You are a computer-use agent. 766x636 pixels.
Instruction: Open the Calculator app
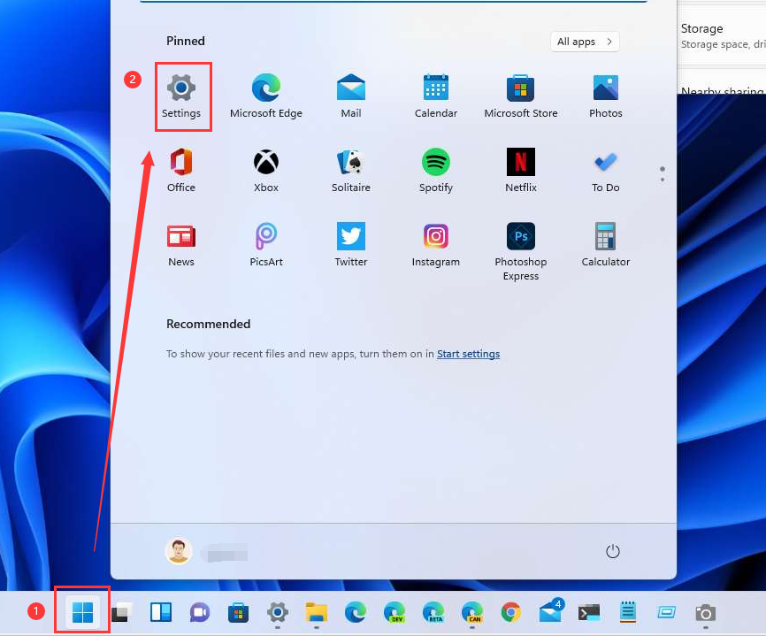click(x=605, y=245)
